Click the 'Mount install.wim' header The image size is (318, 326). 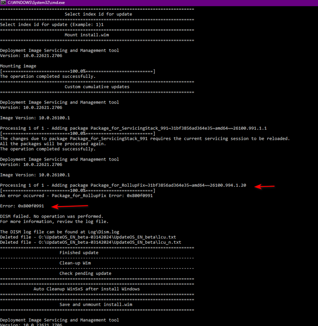87,35
